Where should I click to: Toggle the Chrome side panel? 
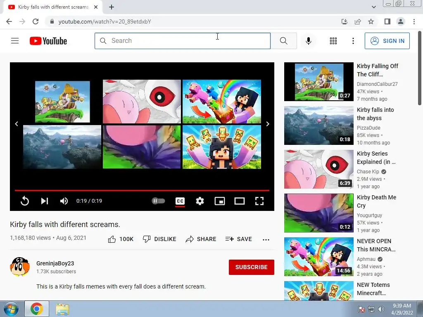point(387,21)
